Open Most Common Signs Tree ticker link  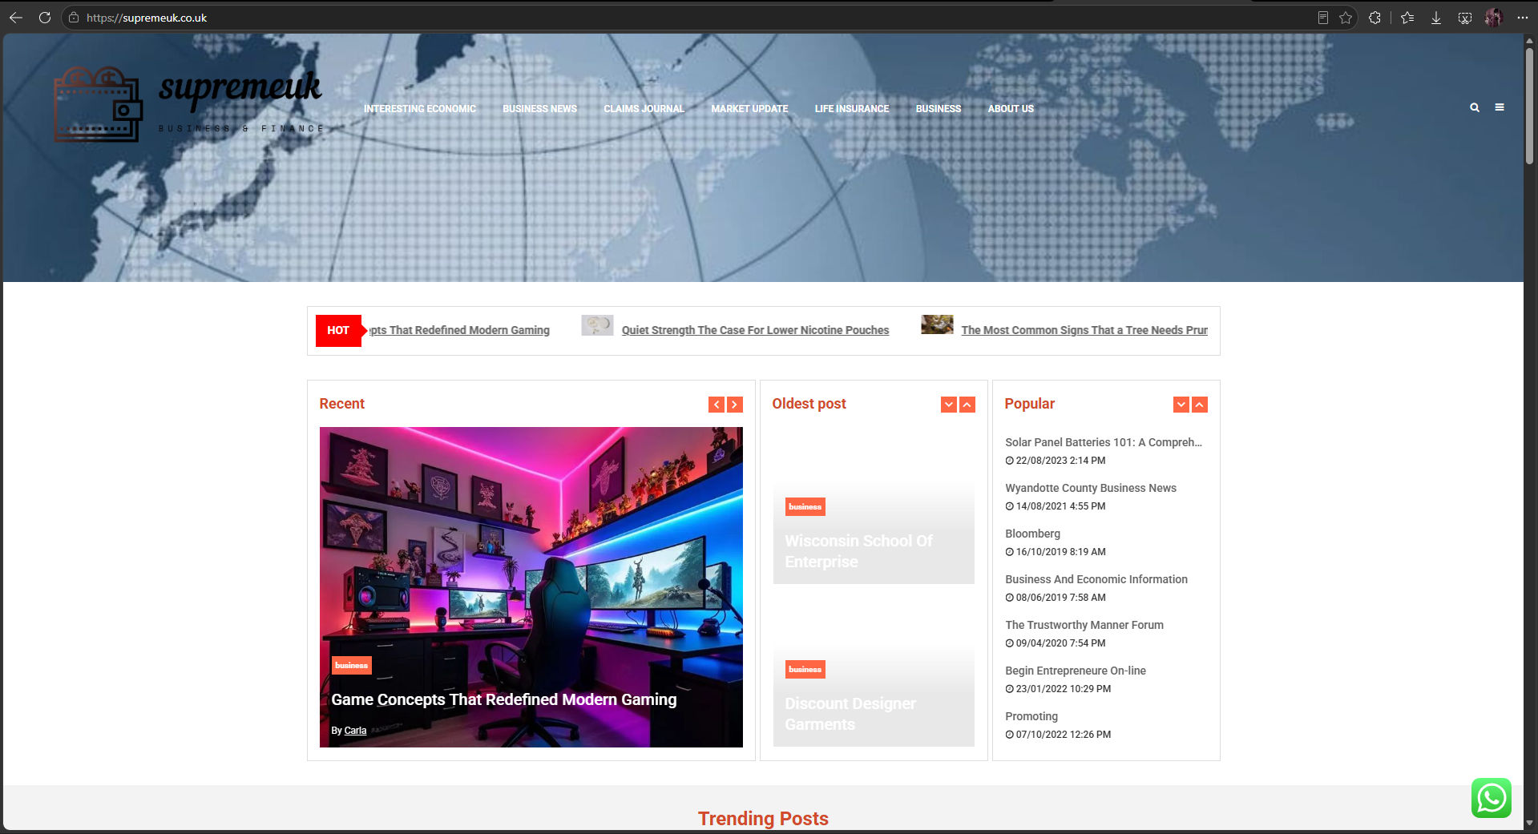click(1084, 330)
